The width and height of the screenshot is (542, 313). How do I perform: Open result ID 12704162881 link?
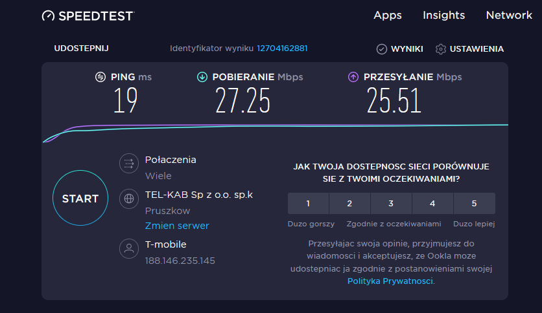pos(282,49)
